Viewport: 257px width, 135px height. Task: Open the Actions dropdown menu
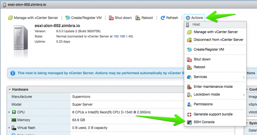[x=194, y=18]
